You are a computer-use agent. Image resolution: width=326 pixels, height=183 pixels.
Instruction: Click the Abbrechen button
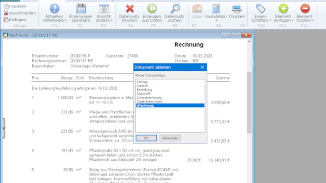[x=170, y=138]
